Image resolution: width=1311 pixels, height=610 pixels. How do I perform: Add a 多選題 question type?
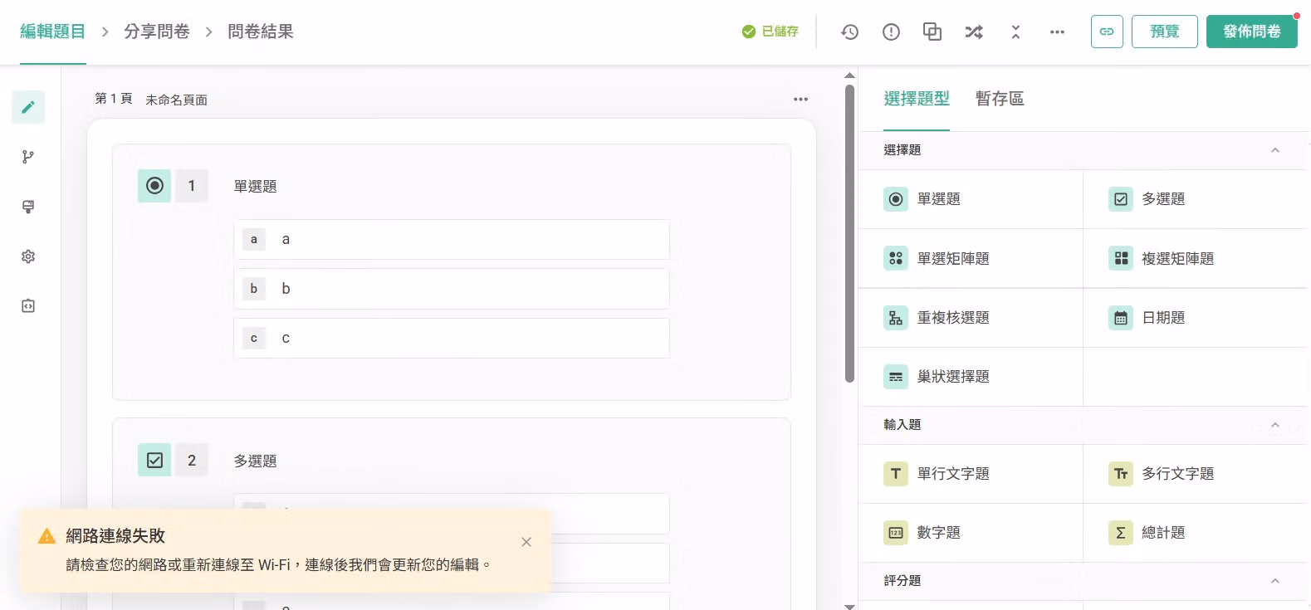(x=1195, y=199)
